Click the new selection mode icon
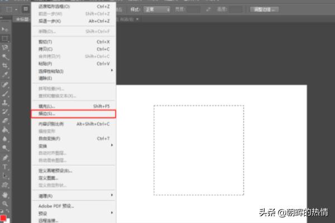 26,9
